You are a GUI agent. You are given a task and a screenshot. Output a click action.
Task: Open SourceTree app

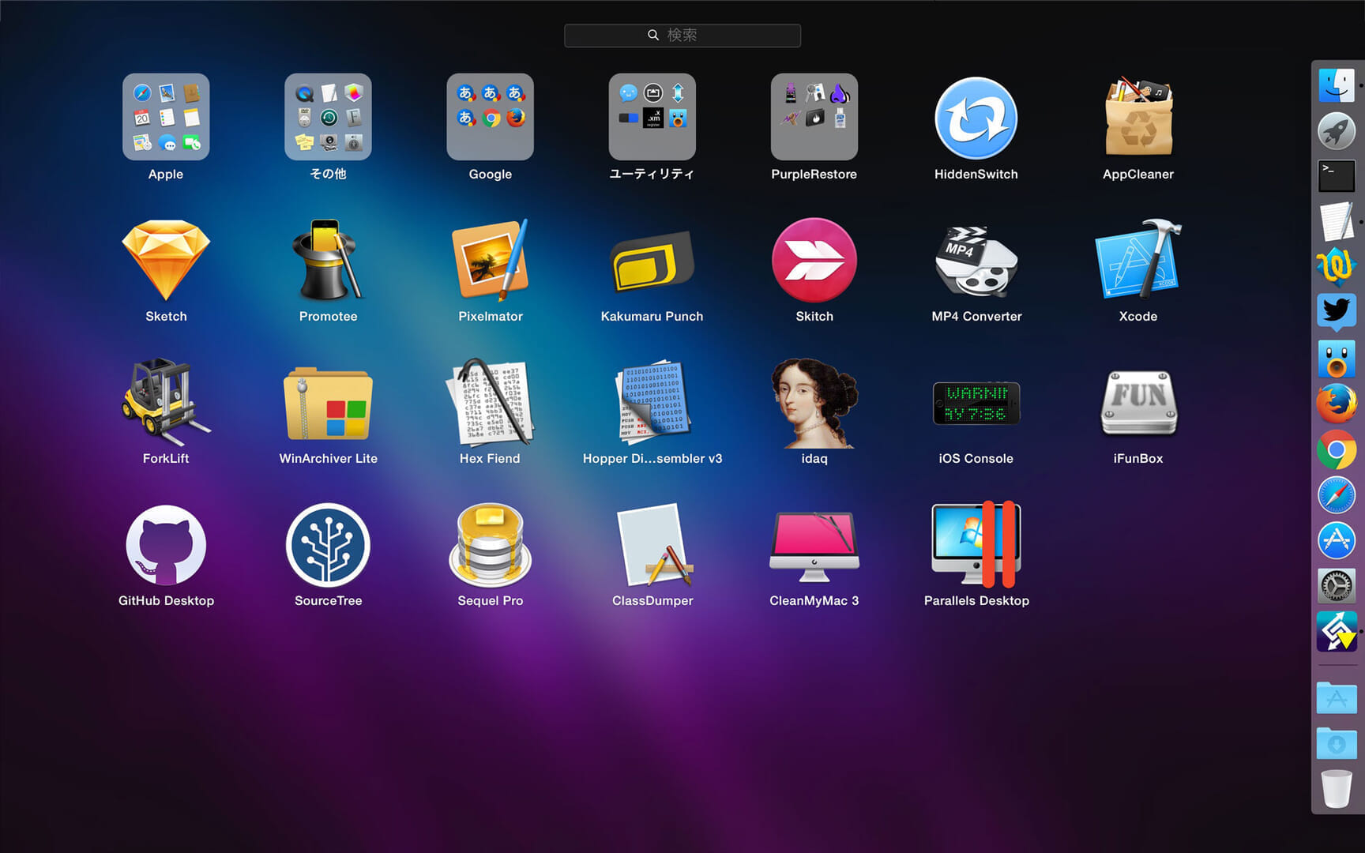[328, 545]
